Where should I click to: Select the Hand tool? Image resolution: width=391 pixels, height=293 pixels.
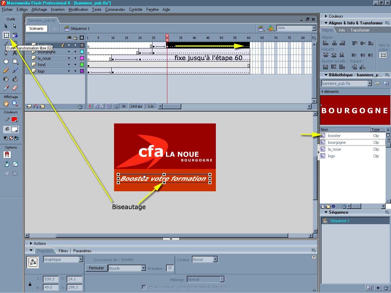tap(6, 103)
